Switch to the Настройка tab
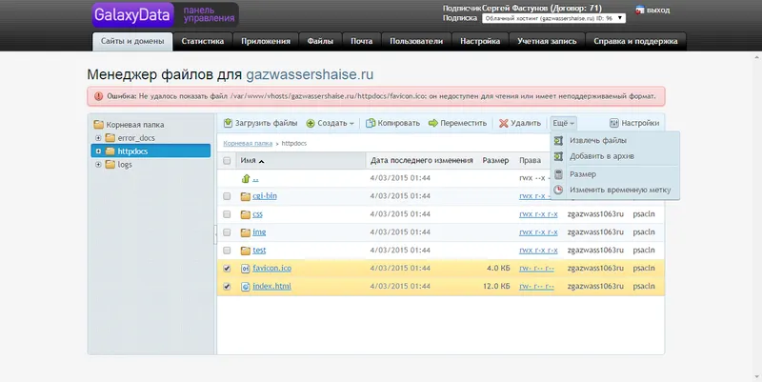Image resolution: width=762 pixels, height=382 pixels. 480,41
